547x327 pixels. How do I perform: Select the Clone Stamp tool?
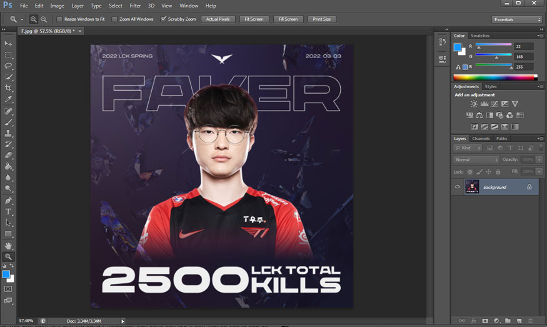click(x=8, y=133)
